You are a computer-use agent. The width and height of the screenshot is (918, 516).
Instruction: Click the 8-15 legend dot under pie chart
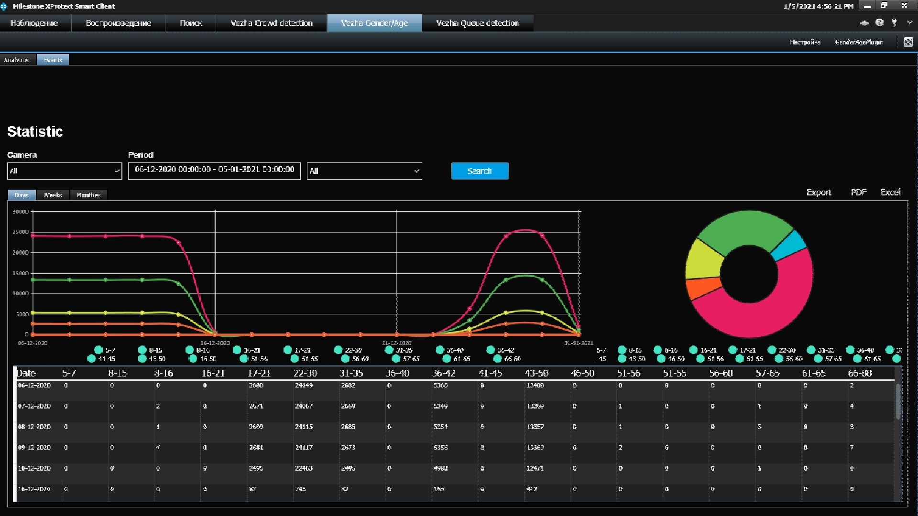click(x=622, y=350)
